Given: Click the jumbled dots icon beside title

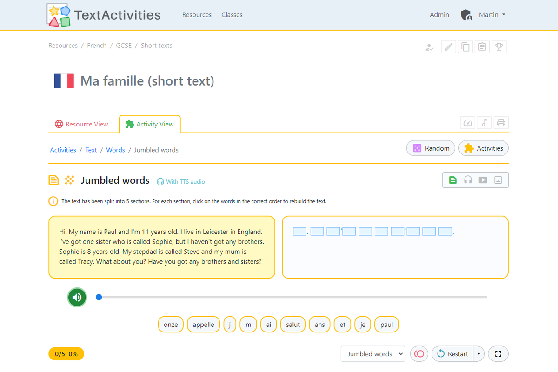Looking at the screenshot, I should pyautogui.click(x=69, y=180).
